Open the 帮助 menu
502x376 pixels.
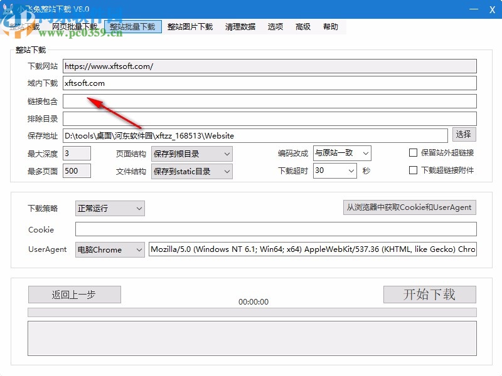pyautogui.click(x=331, y=26)
